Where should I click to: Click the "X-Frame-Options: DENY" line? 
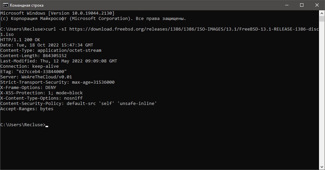click(x=28, y=88)
